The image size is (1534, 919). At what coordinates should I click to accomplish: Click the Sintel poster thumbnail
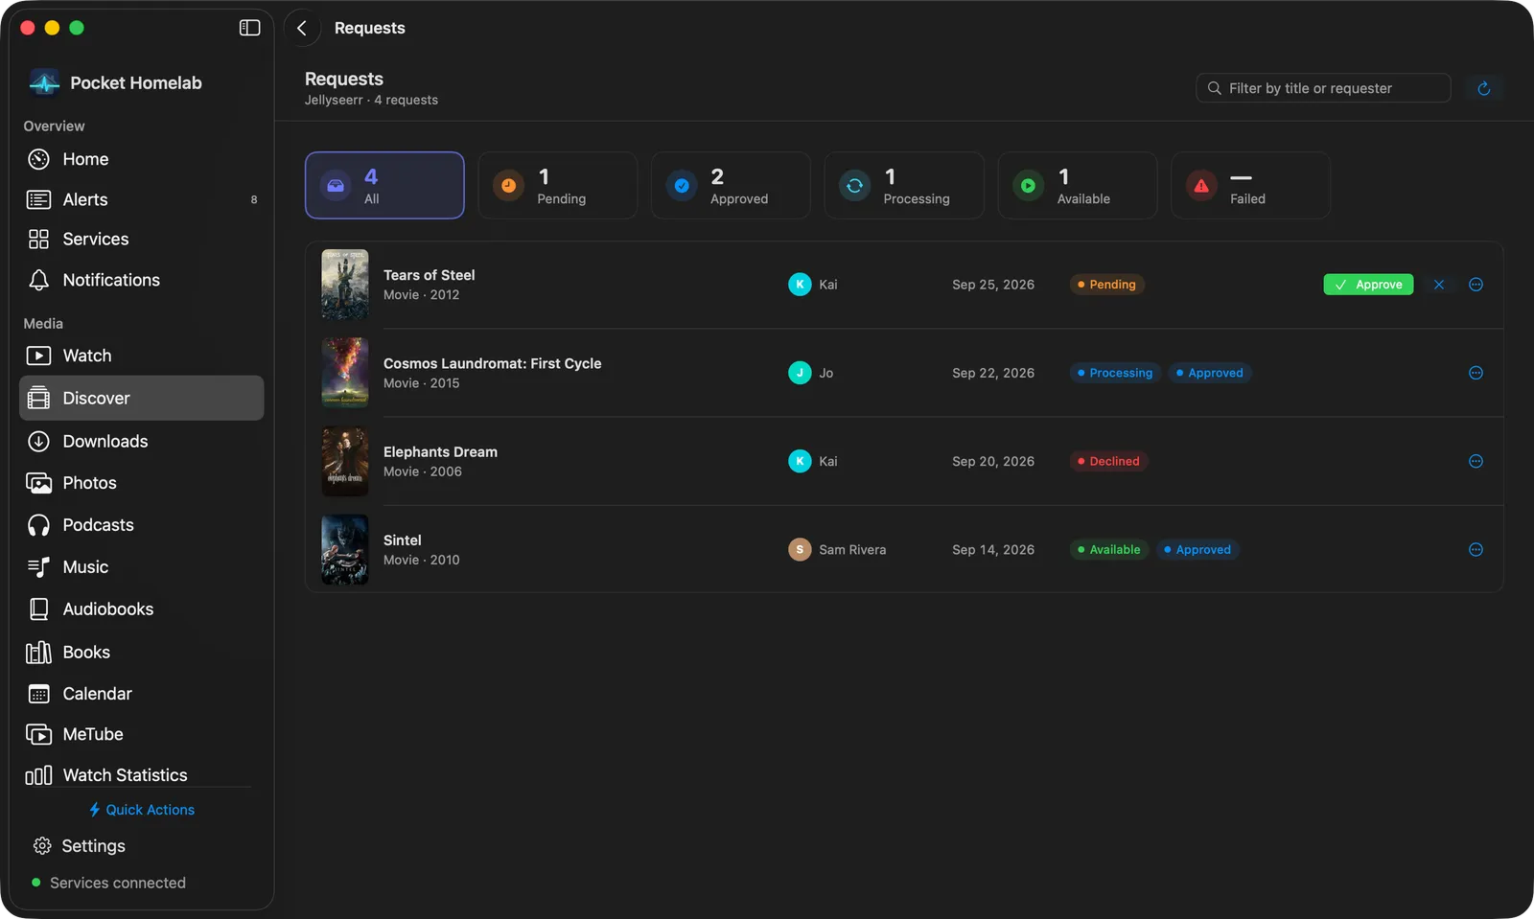coord(345,549)
